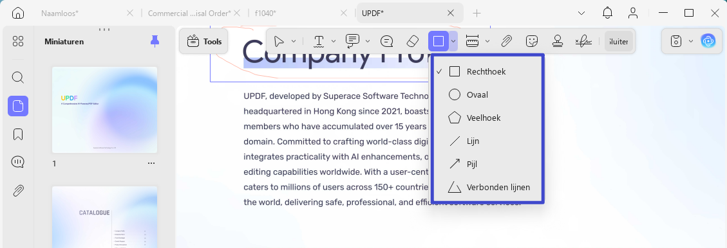Open the tab list chevron in the title bar
The height and width of the screenshot is (248, 727).
click(581, 13)
